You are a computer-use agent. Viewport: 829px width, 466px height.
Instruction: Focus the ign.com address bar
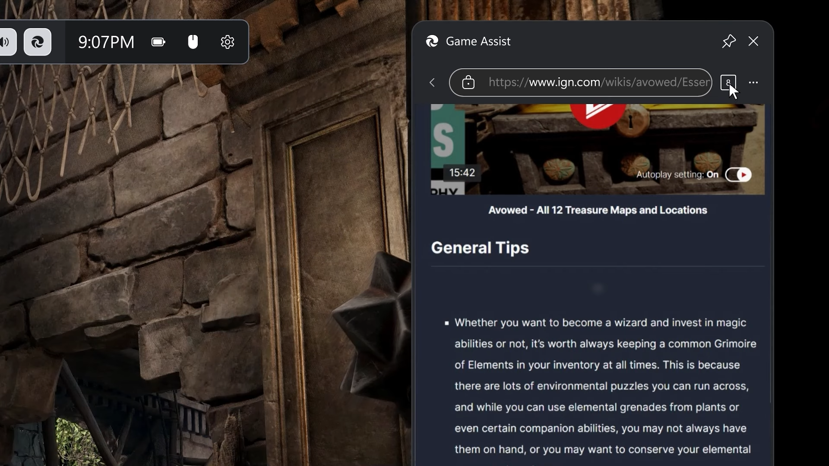(x=581, y=82)
